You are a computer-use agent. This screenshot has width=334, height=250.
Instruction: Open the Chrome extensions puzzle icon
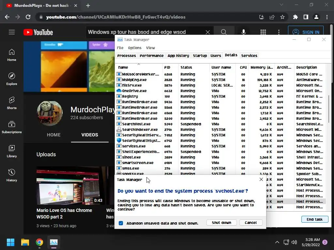tap(296, 17)
